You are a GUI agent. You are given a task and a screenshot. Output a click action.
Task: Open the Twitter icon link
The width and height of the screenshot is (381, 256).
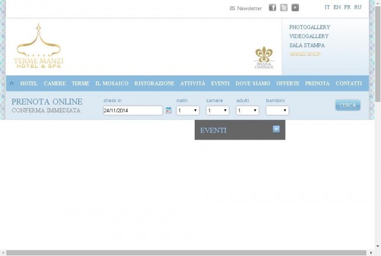[284, 8]
